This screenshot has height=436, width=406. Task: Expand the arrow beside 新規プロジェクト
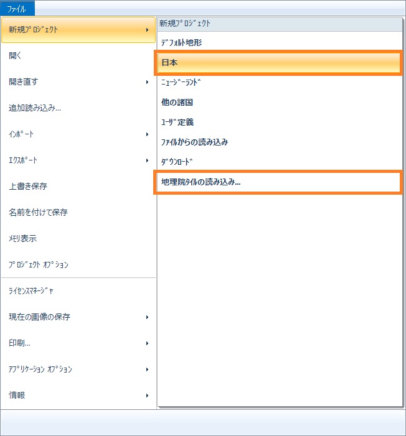click(x=148, y=30)
